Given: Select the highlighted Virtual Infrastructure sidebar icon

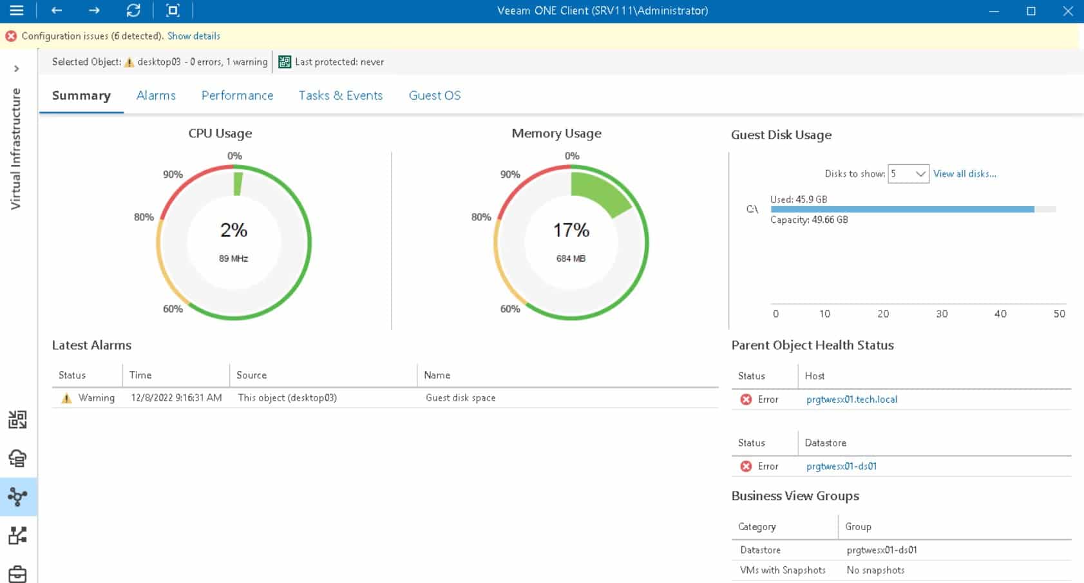Looking at the screenshot, I should click(x=17, y=497).
